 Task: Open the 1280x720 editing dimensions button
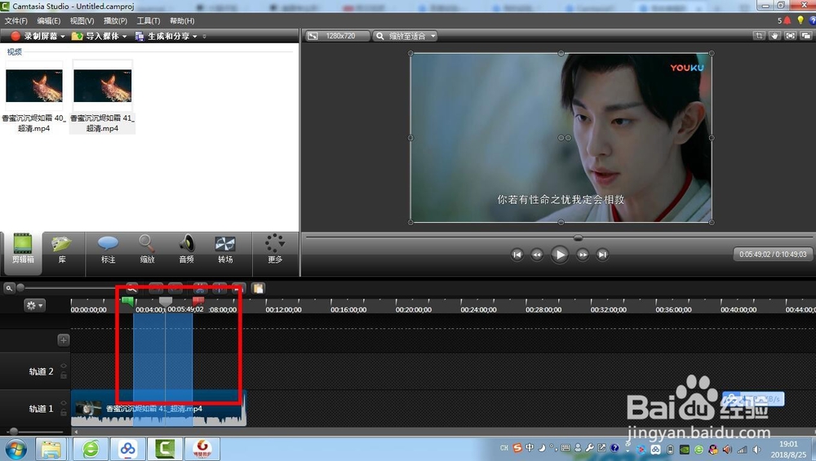tap(337, 36)
